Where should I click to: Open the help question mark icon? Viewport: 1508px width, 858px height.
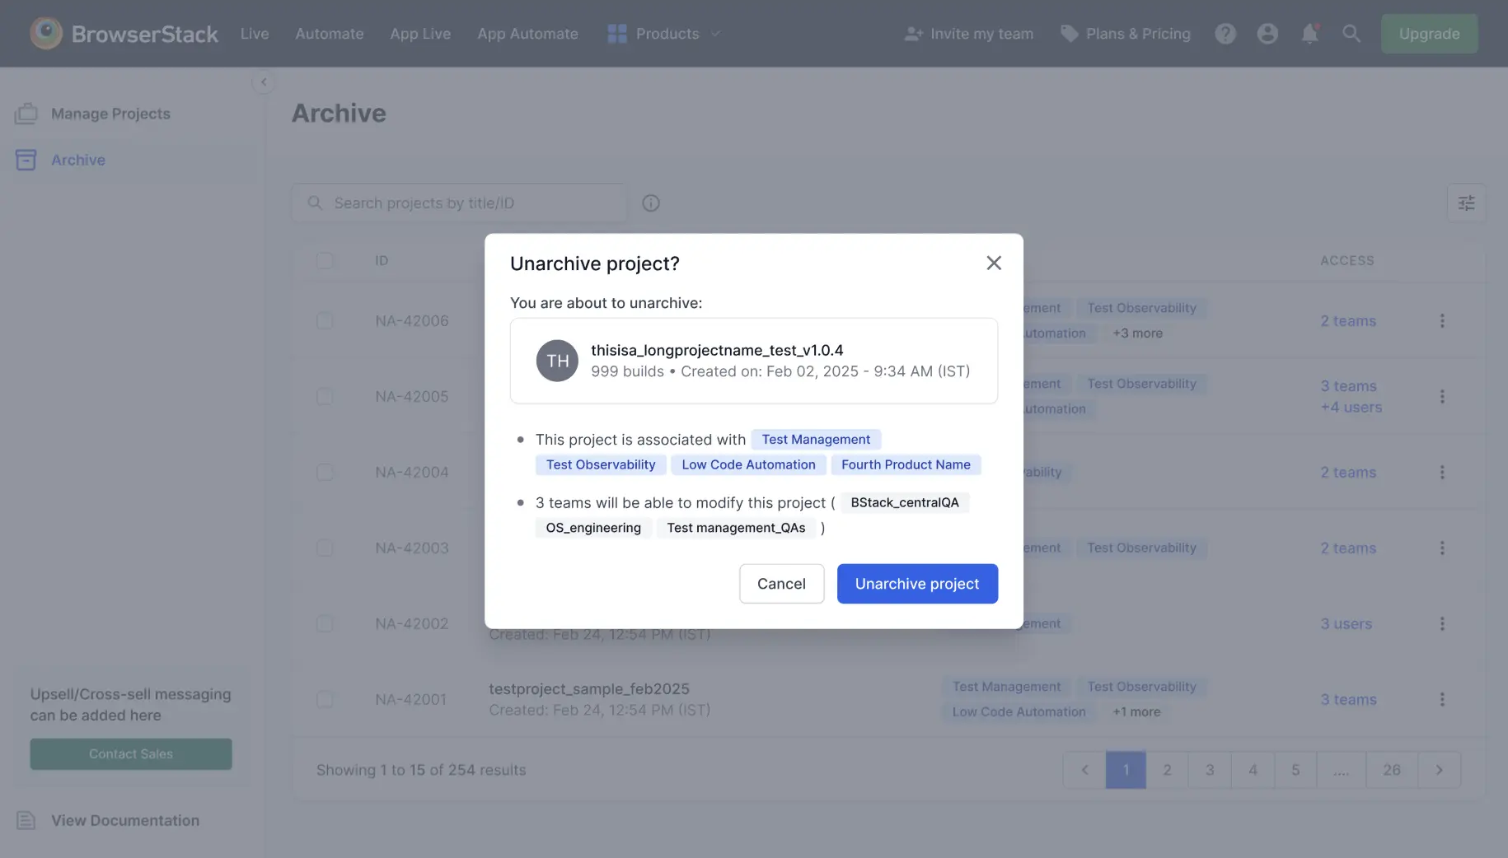click(1225, 34)
